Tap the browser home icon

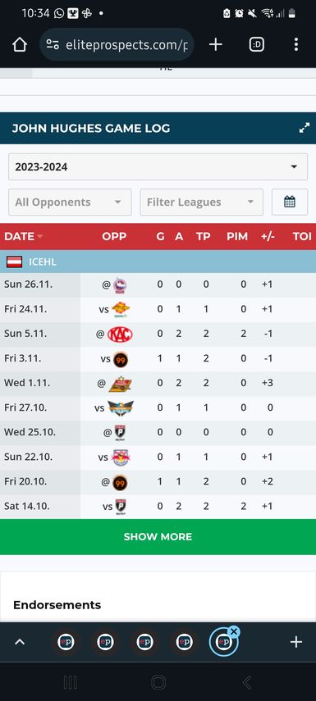point(20,44)
